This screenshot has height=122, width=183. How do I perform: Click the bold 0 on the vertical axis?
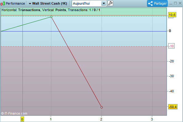[x=170, y=31]
